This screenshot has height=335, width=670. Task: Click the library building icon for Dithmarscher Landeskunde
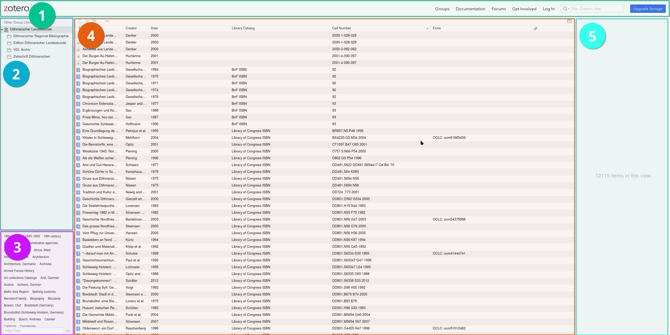click(6, 30)
